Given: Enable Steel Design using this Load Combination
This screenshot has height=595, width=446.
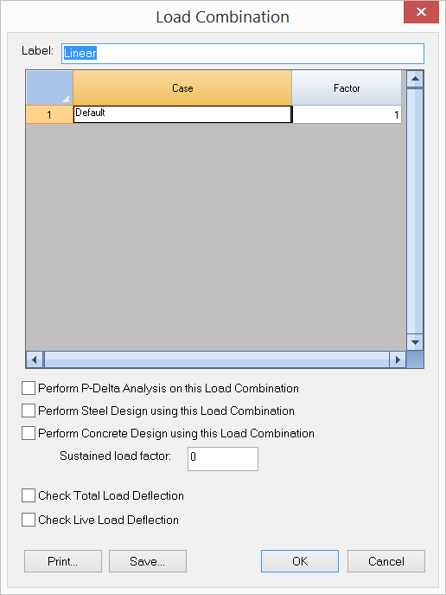Looking at the screenshot, I should point(29,411).
